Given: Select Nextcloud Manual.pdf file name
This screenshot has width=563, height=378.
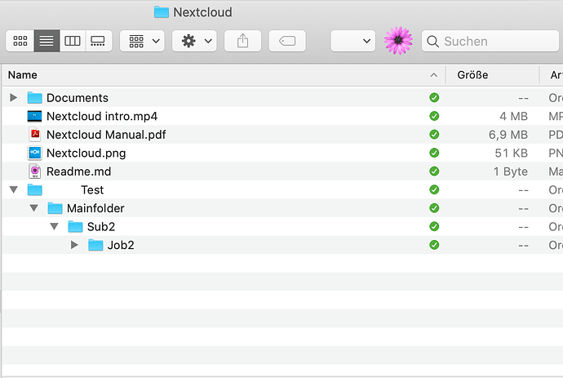Looking at the screenshot, I should (x=106, y=135).
